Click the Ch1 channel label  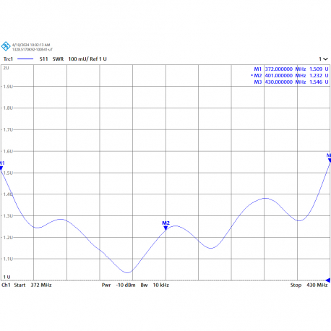(6, 285)
